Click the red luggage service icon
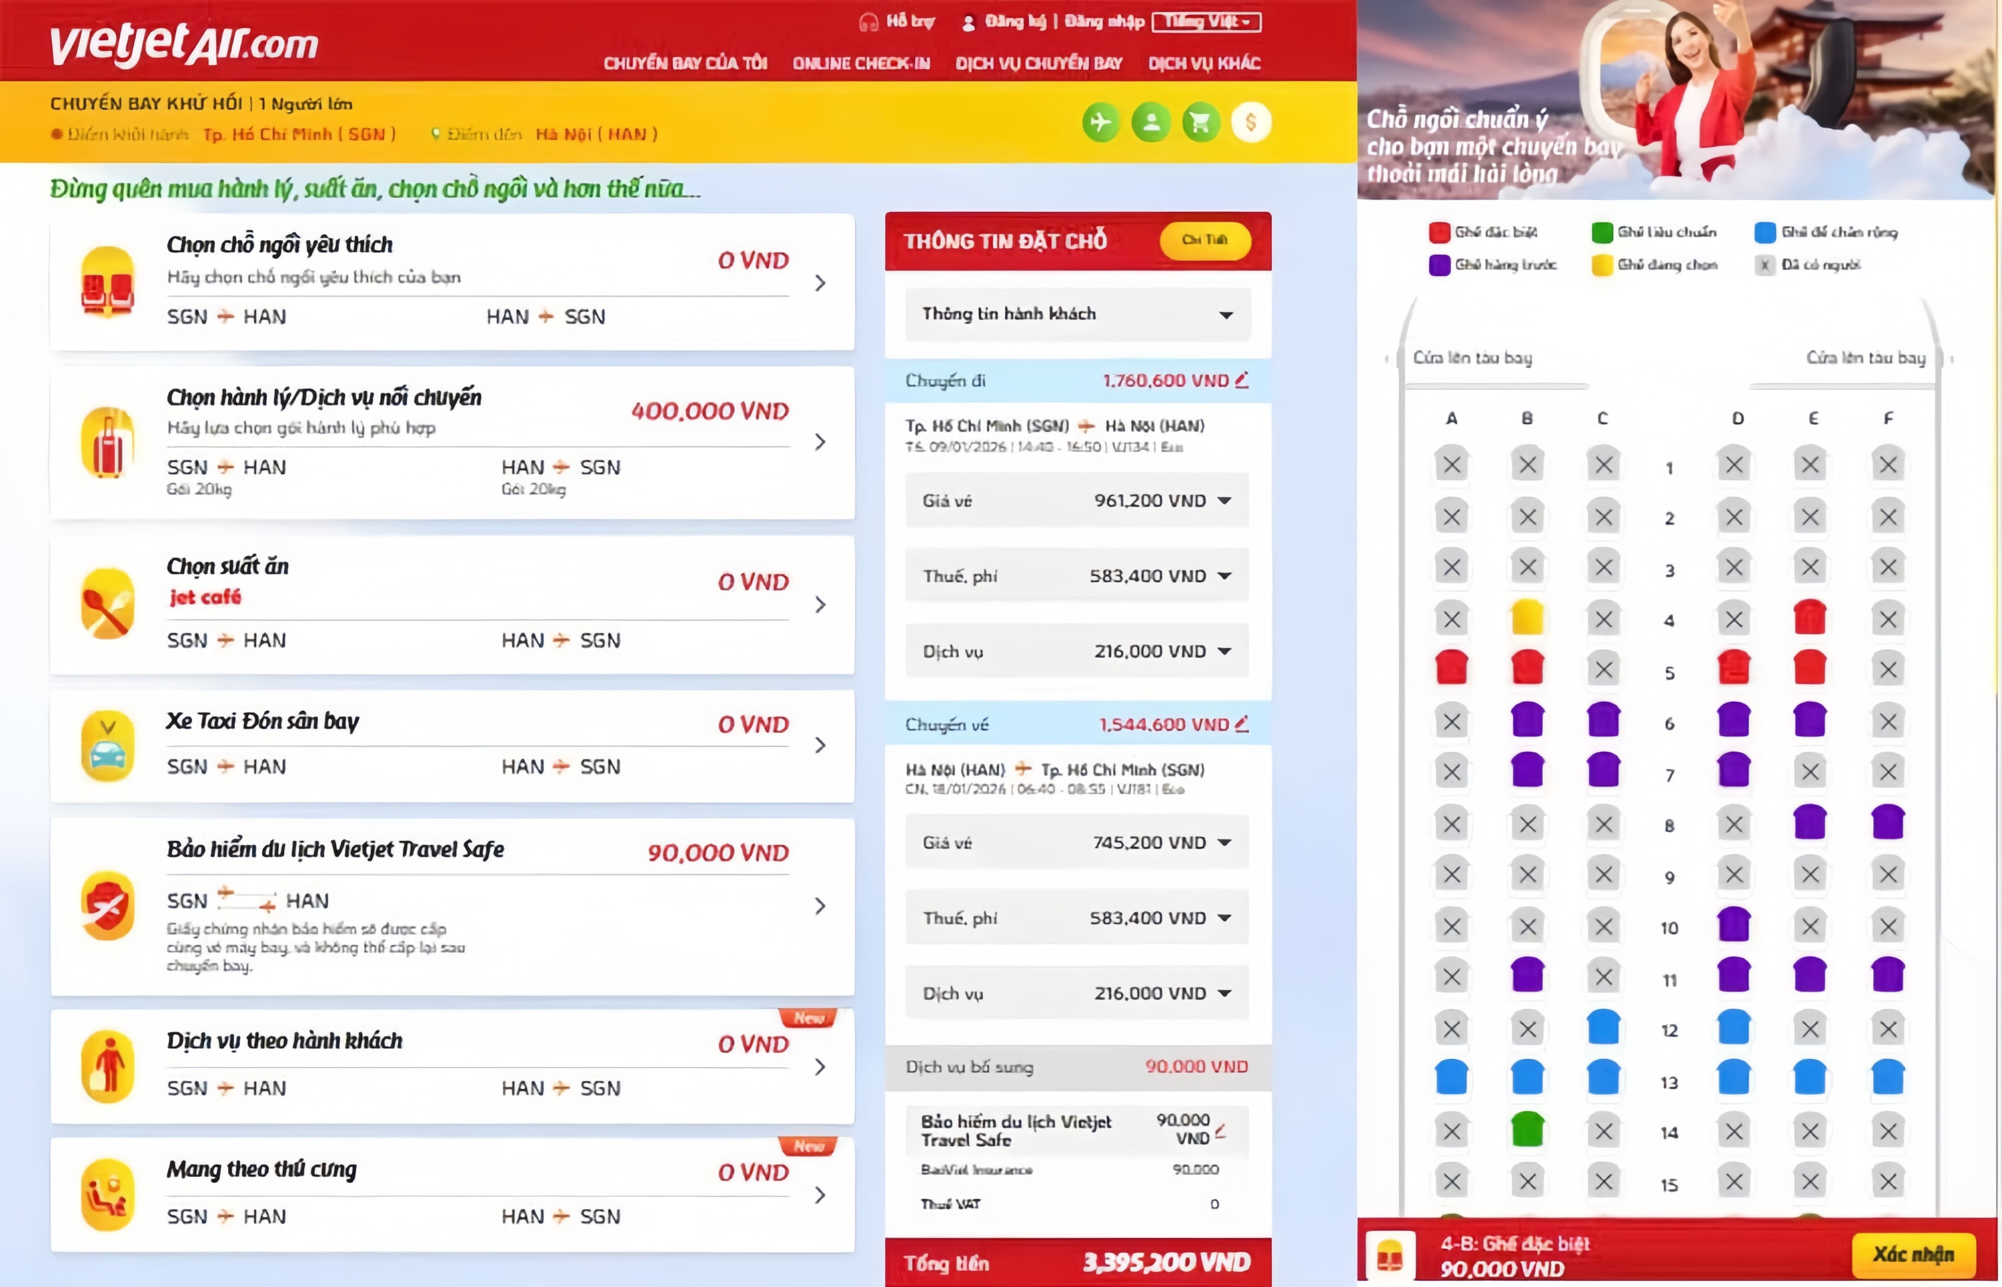 [108, 442]
